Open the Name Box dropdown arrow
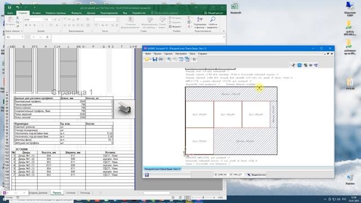Image resolution: width=361 pixels, height=203 pixels. tap(23, 37)
